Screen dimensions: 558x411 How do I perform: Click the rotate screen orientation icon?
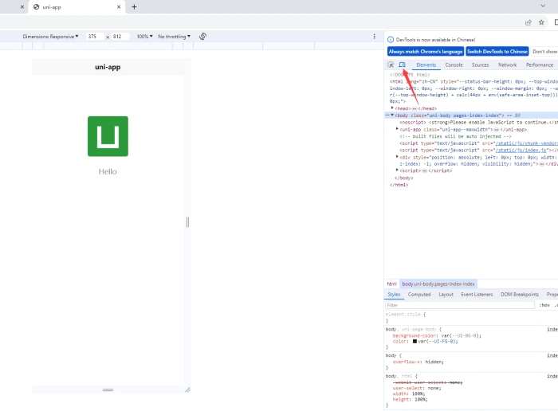coord(202,37)
